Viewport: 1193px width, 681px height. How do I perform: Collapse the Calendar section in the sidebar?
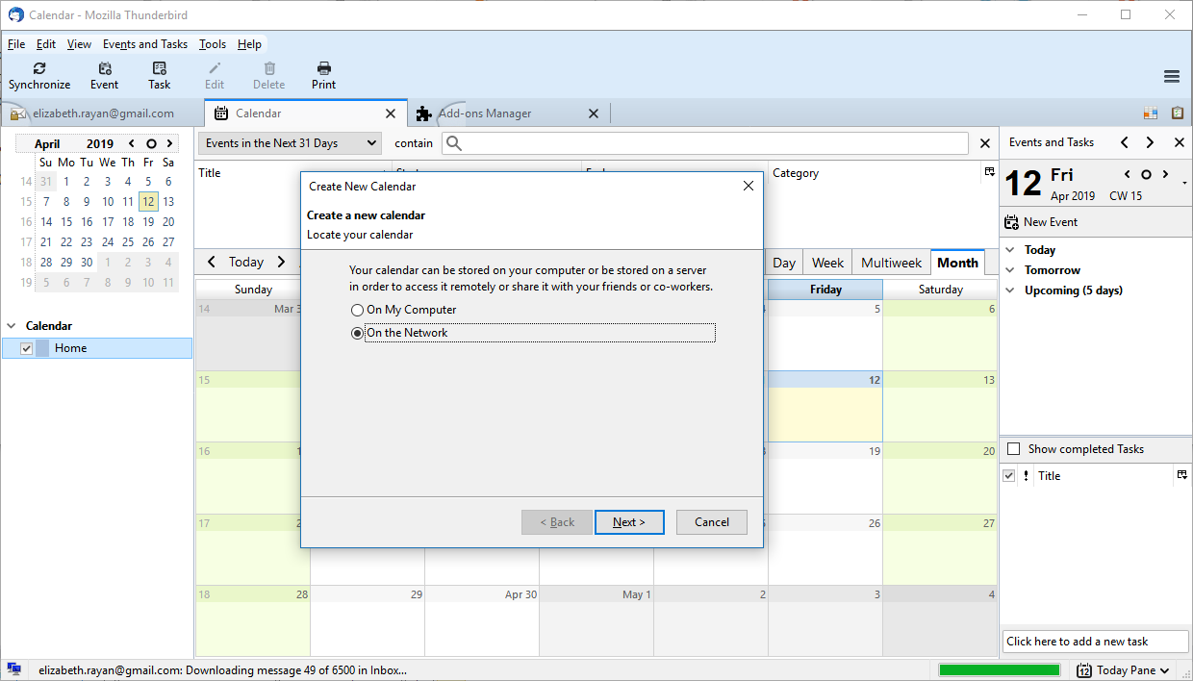point(10,325)
